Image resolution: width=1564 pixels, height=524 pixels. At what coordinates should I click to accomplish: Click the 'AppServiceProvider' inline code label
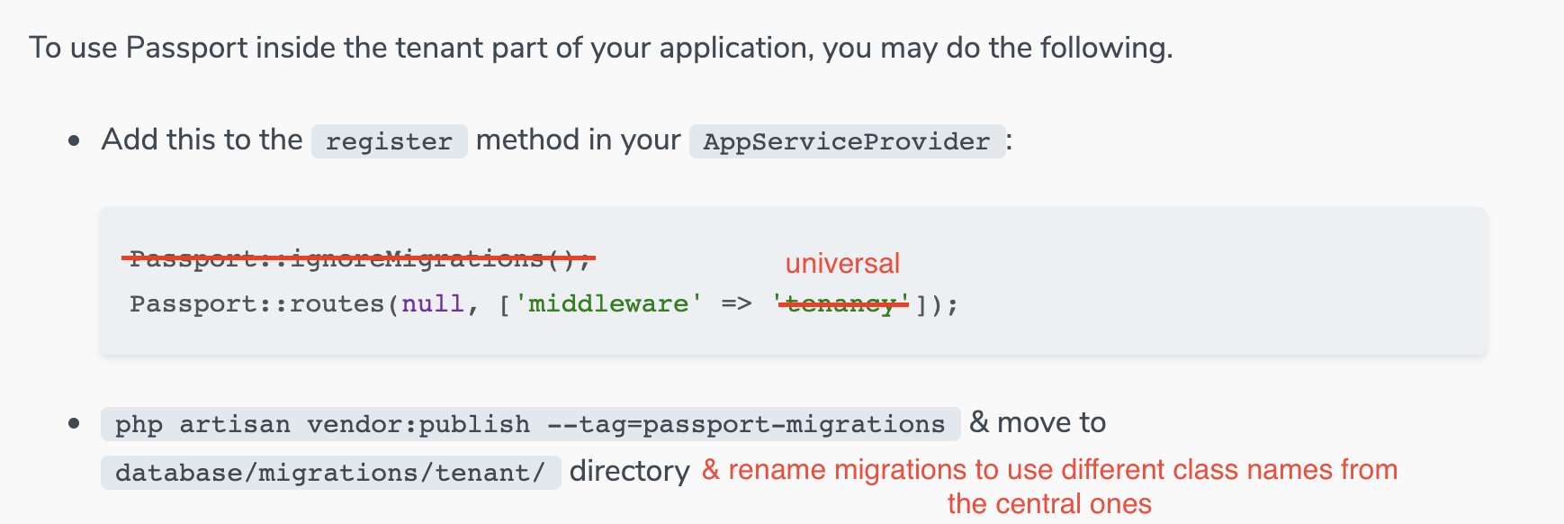click(x=846, y=141)
